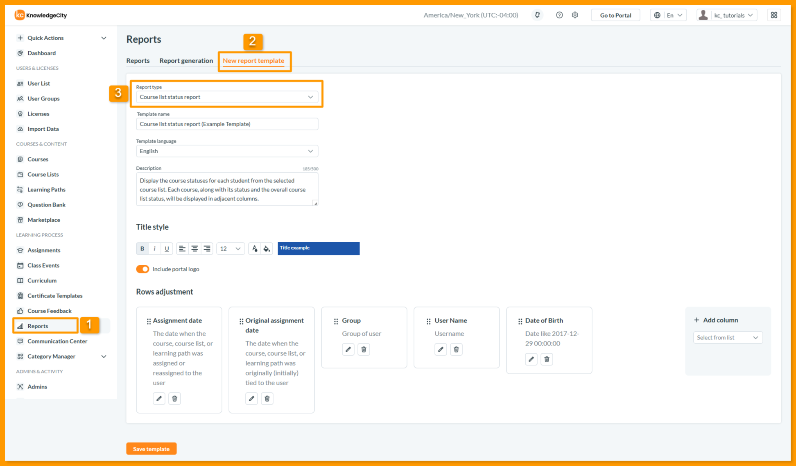796x466 pixels.
Task: Open Add column Select from list dropdown
Action: [728, 337]
